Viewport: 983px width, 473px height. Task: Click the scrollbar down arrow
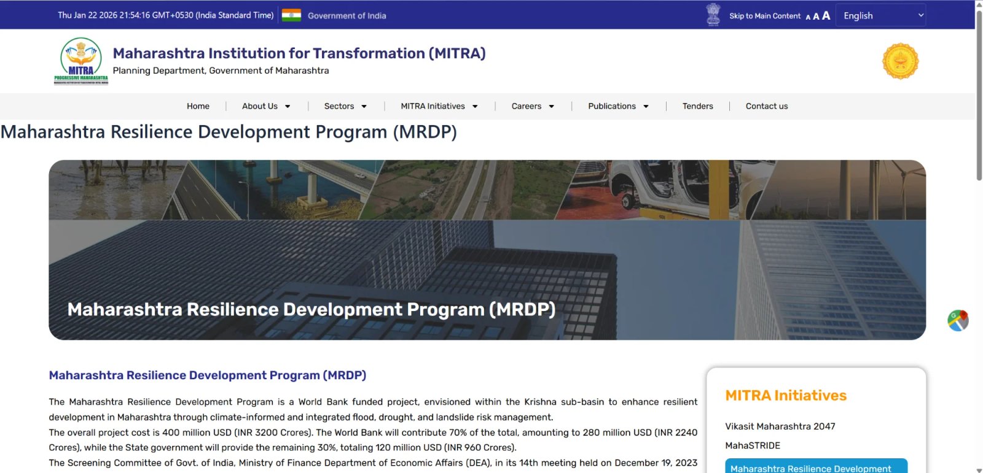pos(979,469)
